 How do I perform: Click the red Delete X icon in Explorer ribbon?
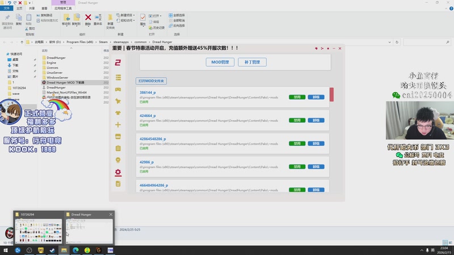[x=88, y=18]
